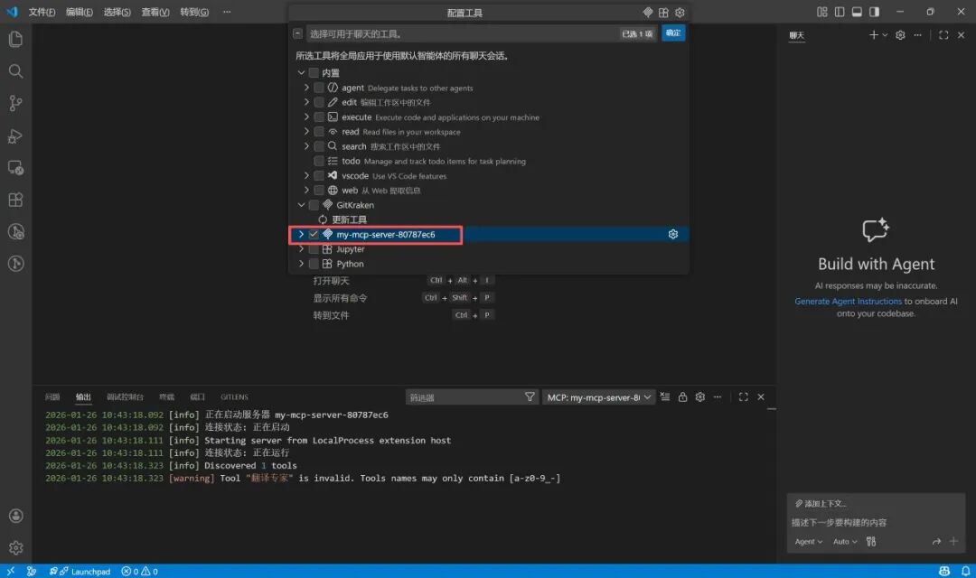The height and width of the screenshot is (578, 976).
Task: Toggle bottom panel layout icon
Action: pos(857,12)
